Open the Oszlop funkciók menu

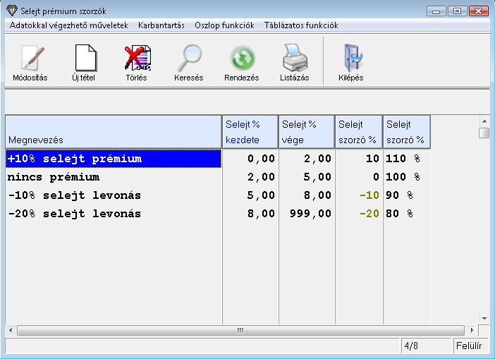coord(224,25)
